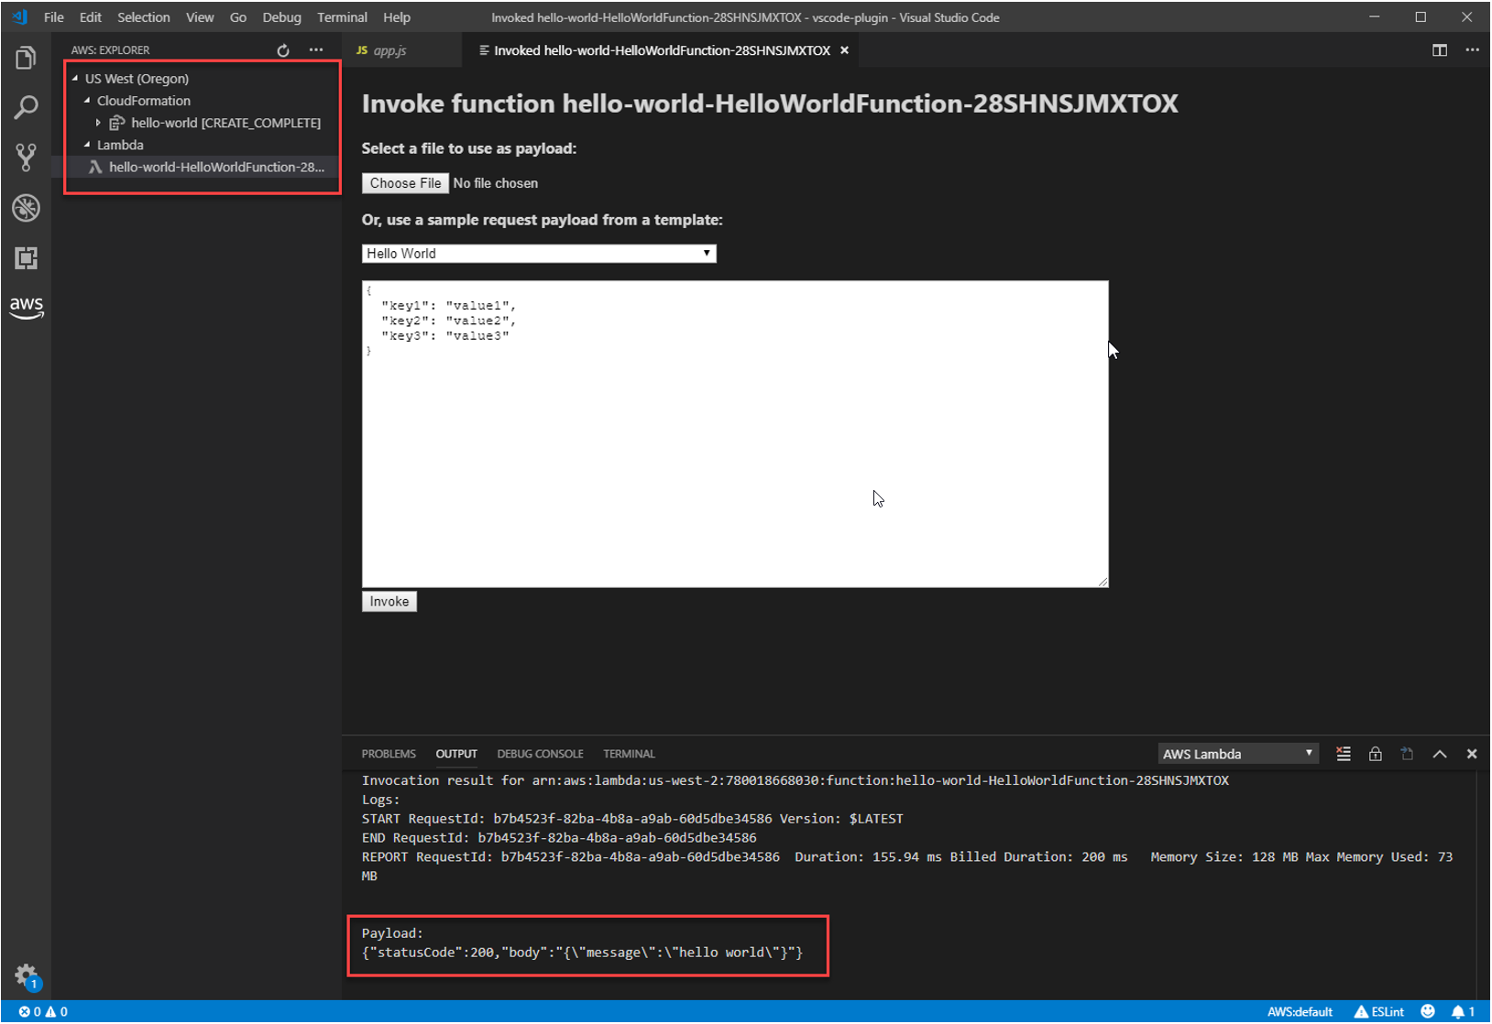Open the Help menu

point(397,17)
